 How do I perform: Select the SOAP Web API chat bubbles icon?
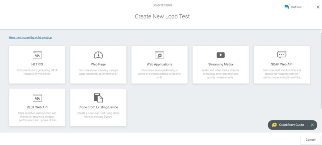[x=282, y=55]
